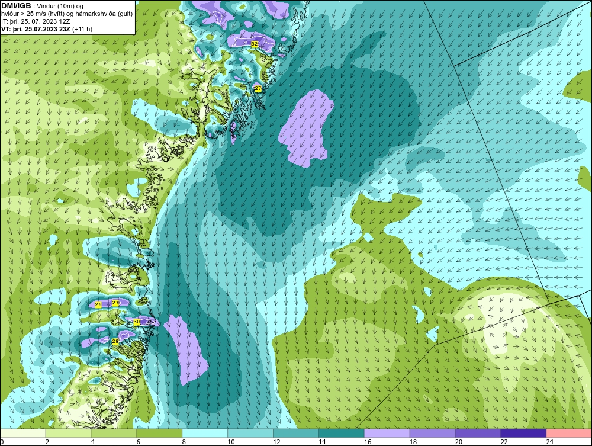Viewport: 592px width, 446px height.
Task: Click the dark indigo 22–24 m/s legend swatch
Action: [x=523, y=433]
